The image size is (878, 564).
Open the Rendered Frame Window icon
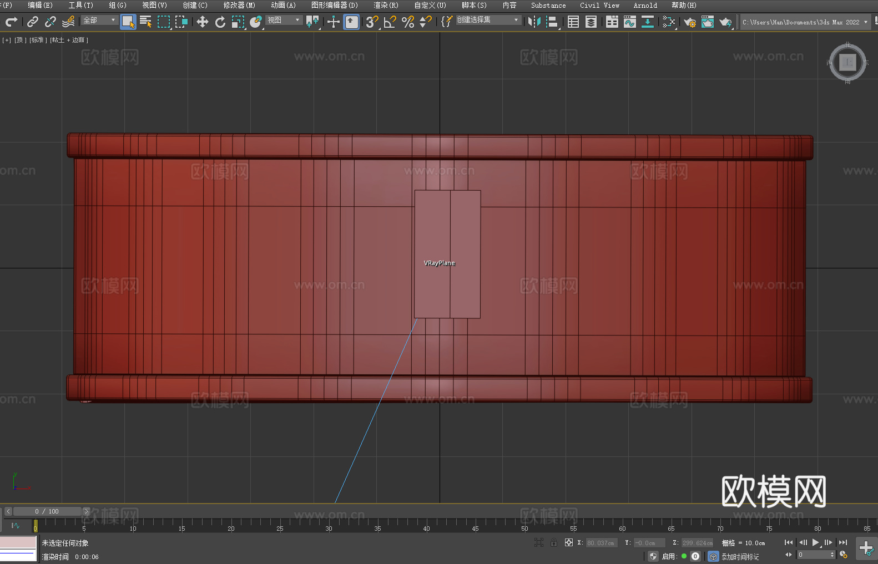(708, 22)
